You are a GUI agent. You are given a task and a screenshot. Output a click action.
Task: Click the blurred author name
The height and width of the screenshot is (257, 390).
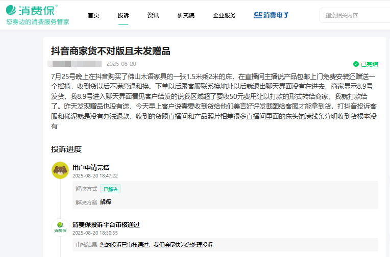click(x=75, y=64)
